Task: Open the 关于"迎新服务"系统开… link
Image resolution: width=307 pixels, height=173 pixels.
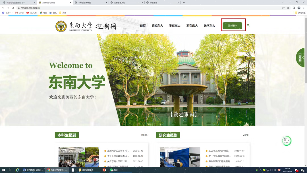Action: (220, 156)
